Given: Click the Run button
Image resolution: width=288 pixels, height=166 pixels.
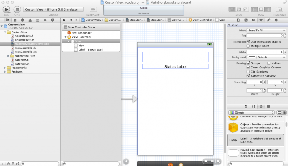Looking at the screenshot, I should [x=6, y=9].
